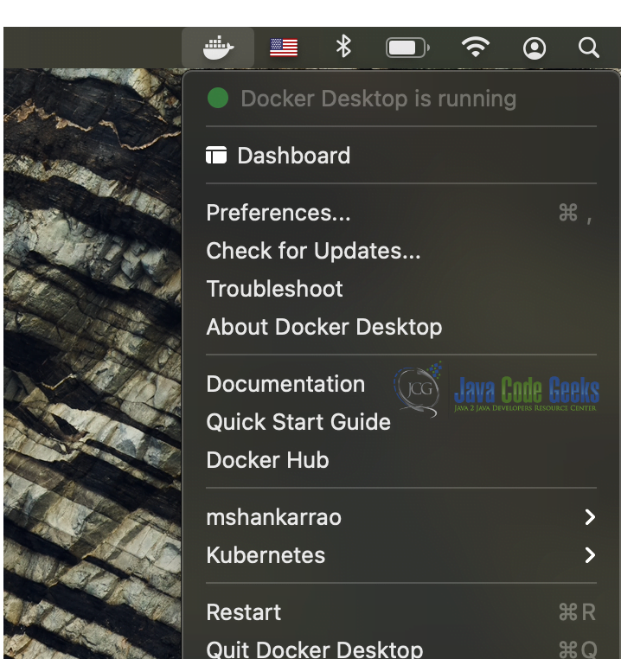Click the Dashboard window icon

216,155
